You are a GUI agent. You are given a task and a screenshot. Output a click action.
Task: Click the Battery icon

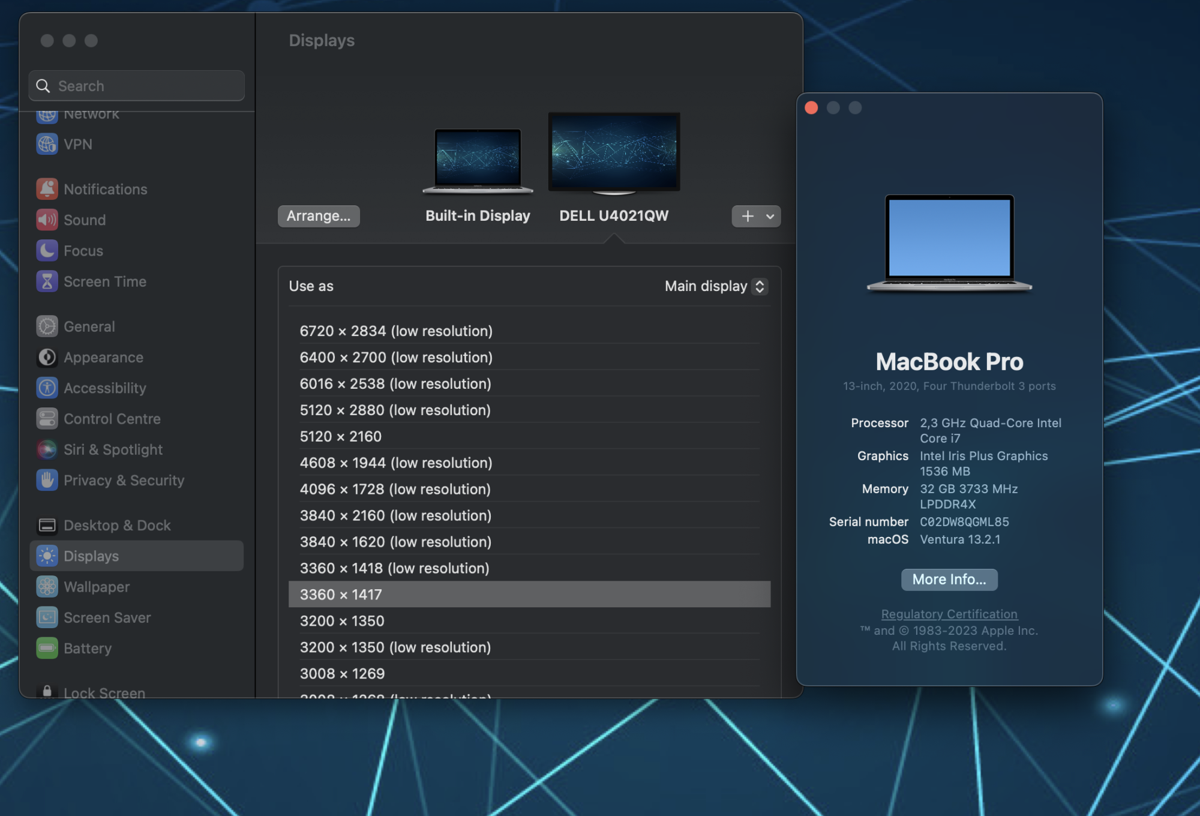(47, 648)
